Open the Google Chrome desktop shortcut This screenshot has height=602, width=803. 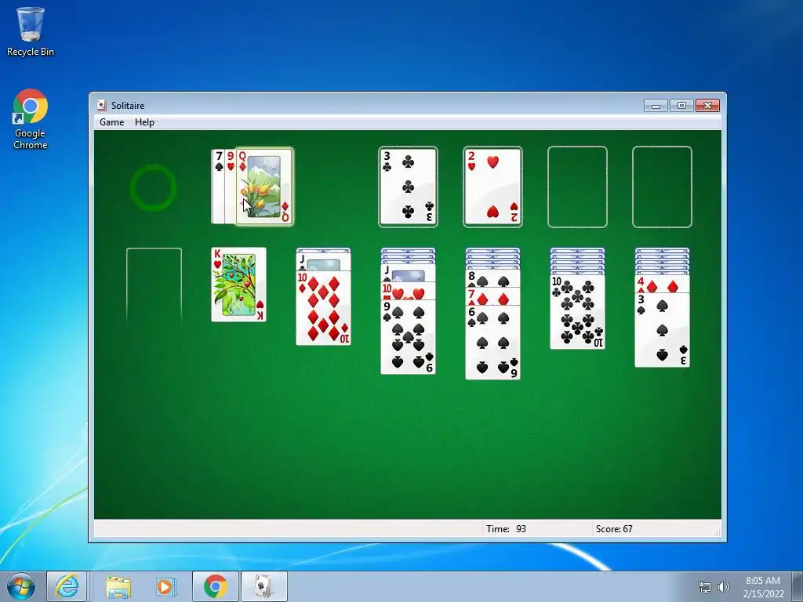(x=31, y=120)
